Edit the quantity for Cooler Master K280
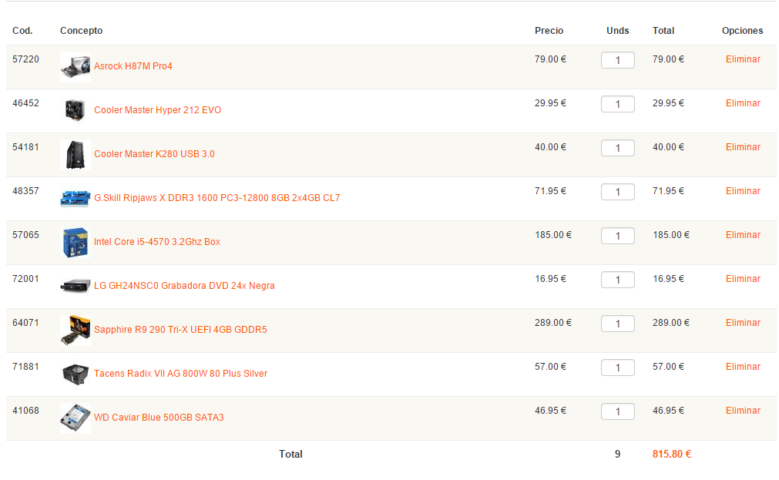This screenshot has width=779, height=480. click(x=617, y=148)
